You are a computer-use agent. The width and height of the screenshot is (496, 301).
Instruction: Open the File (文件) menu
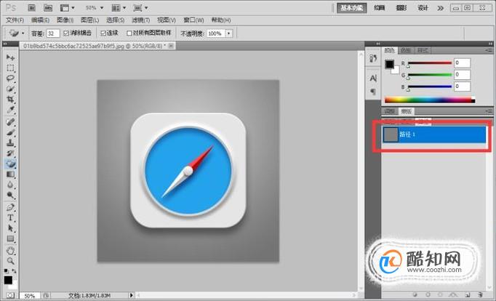coord(15,20)
